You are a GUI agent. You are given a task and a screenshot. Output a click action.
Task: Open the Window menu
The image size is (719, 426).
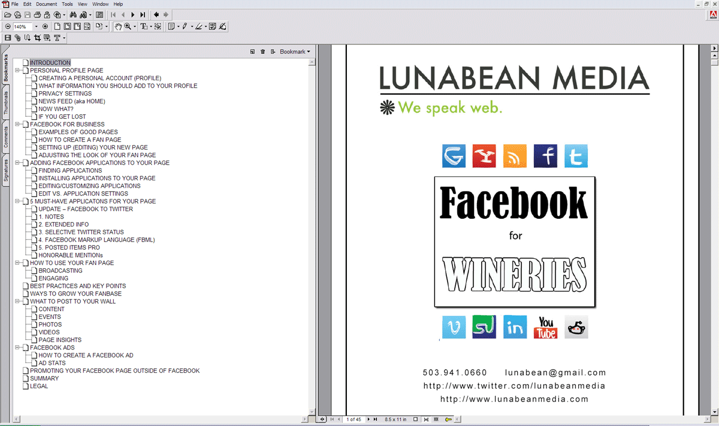click(x=101, y=4)
